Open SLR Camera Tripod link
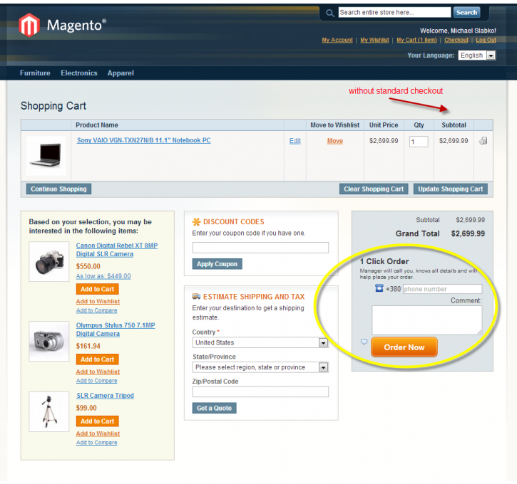This screenshot has width=517, height=484. [105, 396]
